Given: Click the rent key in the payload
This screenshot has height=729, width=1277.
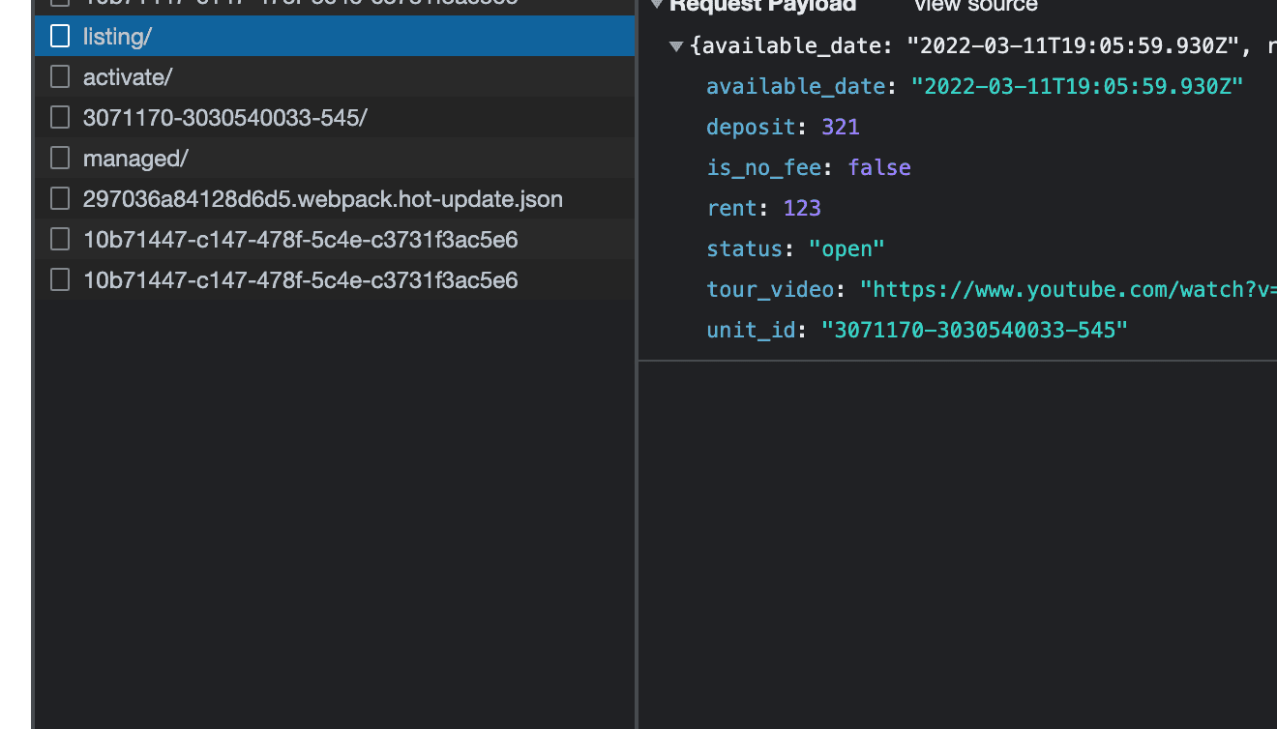Looking at the screenshot, I should pos(731,208).
